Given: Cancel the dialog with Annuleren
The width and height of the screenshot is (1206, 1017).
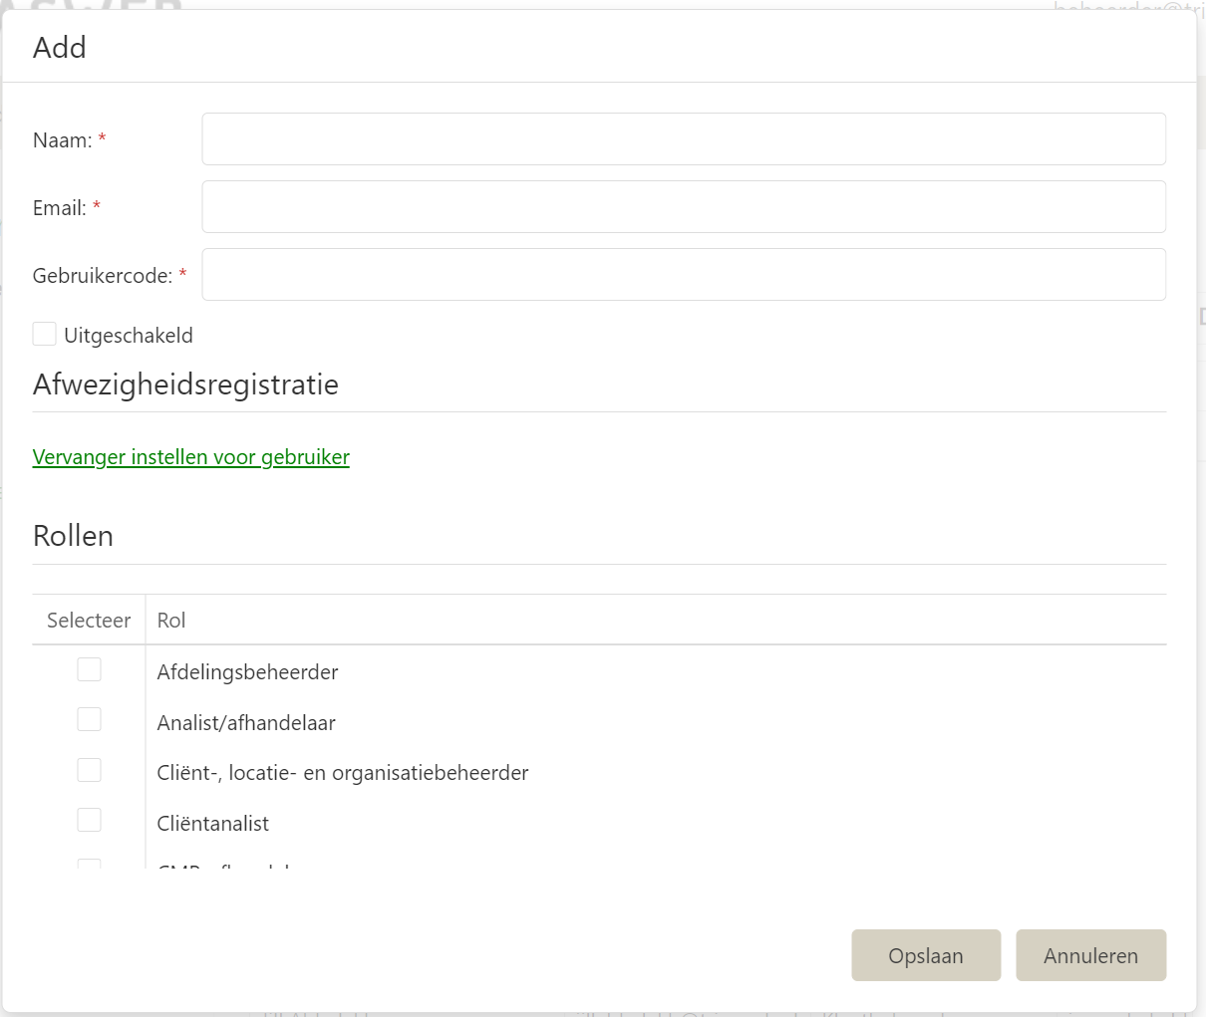Looking at the screenshot, I should tap(1090, 955).
